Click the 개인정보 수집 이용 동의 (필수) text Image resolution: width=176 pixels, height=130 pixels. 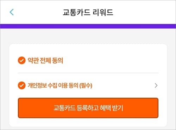click(60, 85)
